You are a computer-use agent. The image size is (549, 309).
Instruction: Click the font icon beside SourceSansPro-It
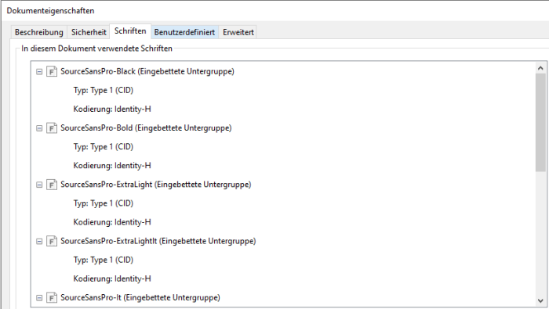tap(52, 298)
